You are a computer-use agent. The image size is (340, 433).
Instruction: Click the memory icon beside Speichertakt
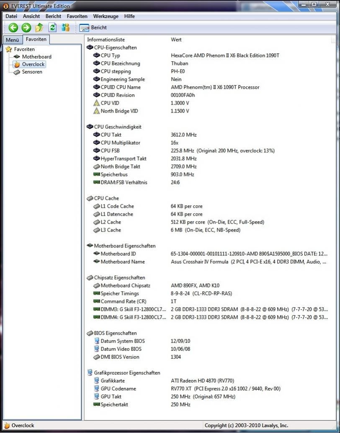tap(97, 404)
